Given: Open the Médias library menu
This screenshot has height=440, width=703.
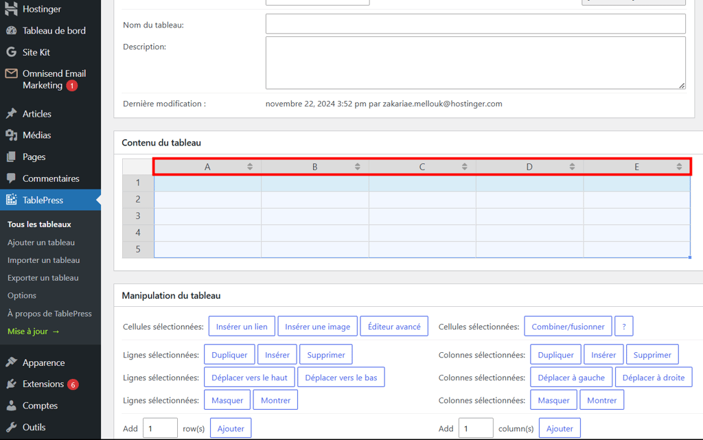Looking at the screenshot, I should (37, 135).
